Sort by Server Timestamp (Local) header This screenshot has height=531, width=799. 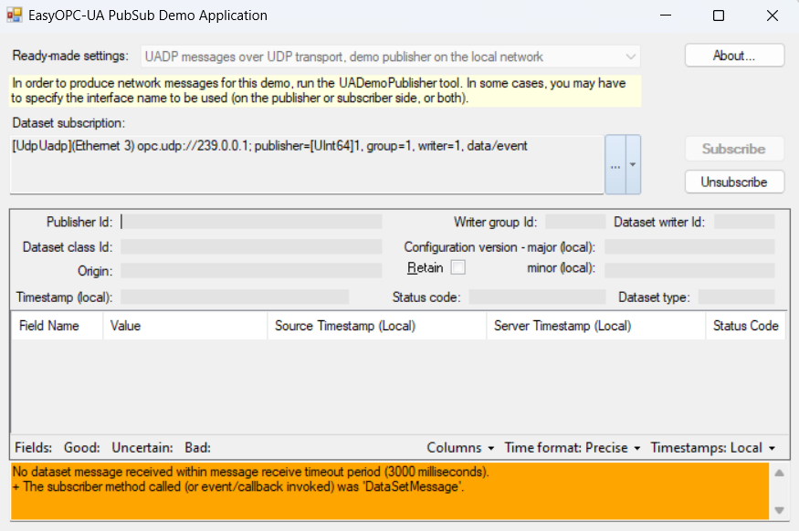(x=596, y=326)
